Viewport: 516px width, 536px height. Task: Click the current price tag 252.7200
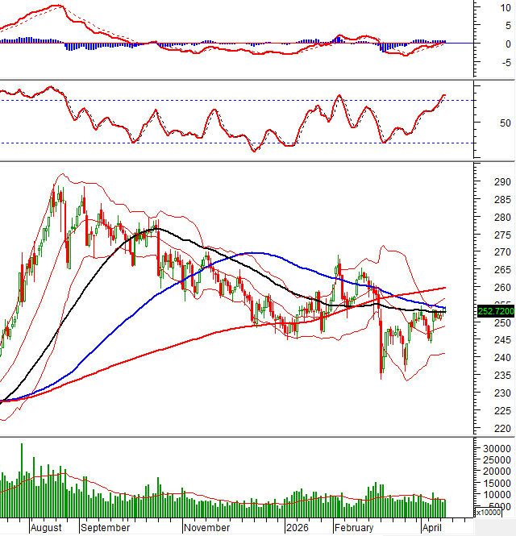(x=496, y=310)
